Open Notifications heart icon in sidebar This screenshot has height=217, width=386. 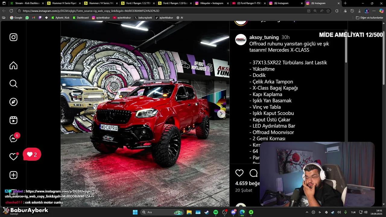(x=13, y=156)
